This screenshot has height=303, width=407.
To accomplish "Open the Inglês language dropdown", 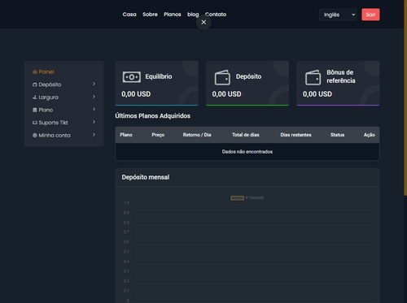I will tap(338, 15).
